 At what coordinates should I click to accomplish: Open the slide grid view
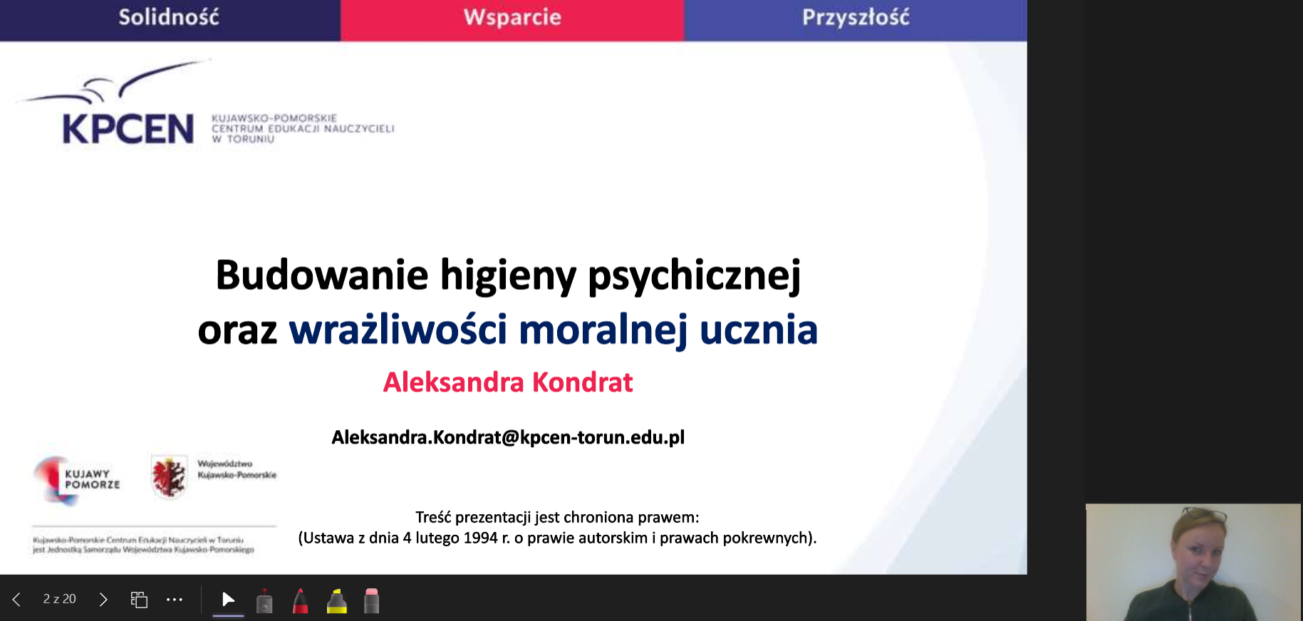point(139,600)
